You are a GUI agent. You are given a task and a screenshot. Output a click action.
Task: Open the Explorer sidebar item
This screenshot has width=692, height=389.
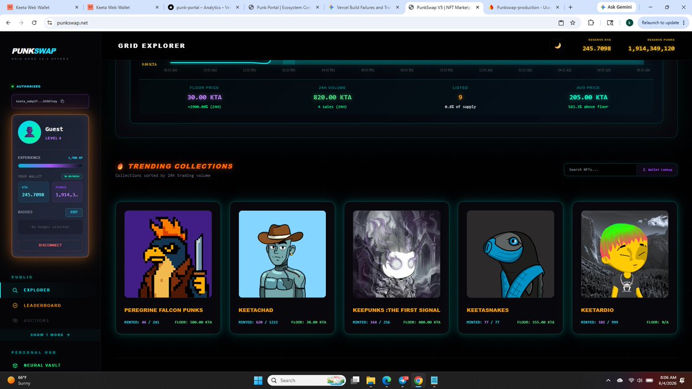pyautogui.click(x=37, y=290)
